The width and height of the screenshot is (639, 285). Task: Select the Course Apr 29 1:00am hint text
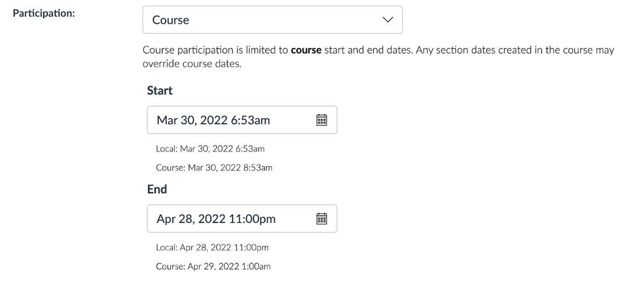(x=213, y=266)
